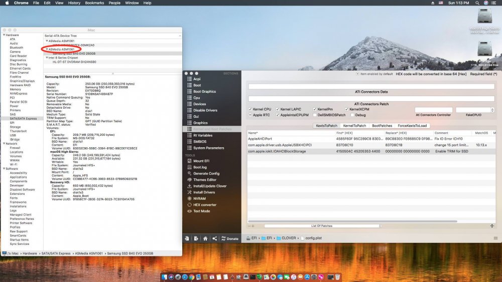Click the macOS High Sierra drive icon
This screenshot has width=502, height=282.
coord(484,16)
